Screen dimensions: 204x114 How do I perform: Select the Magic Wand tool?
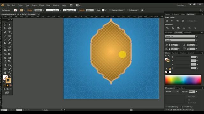click(x=5, y=28)
